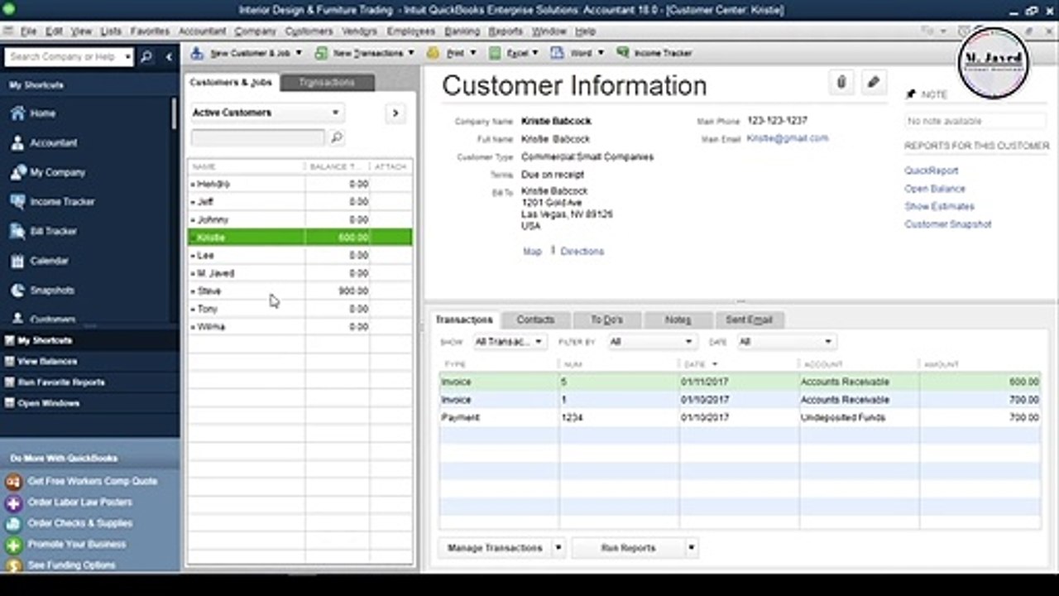Click the Promote Your Business icon
The image size is (1059, 596).
tap(13, 545)
